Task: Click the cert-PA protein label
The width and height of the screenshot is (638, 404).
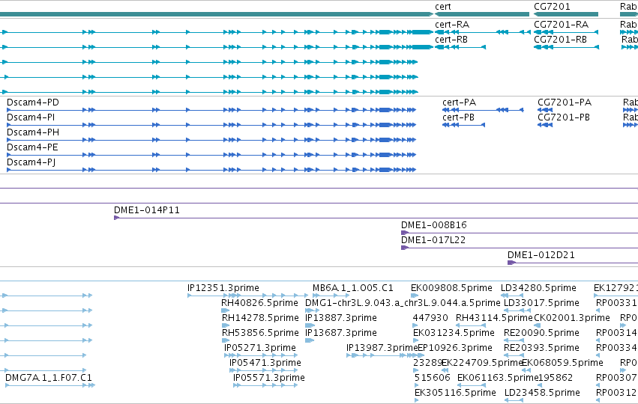Action: point(459,102)
